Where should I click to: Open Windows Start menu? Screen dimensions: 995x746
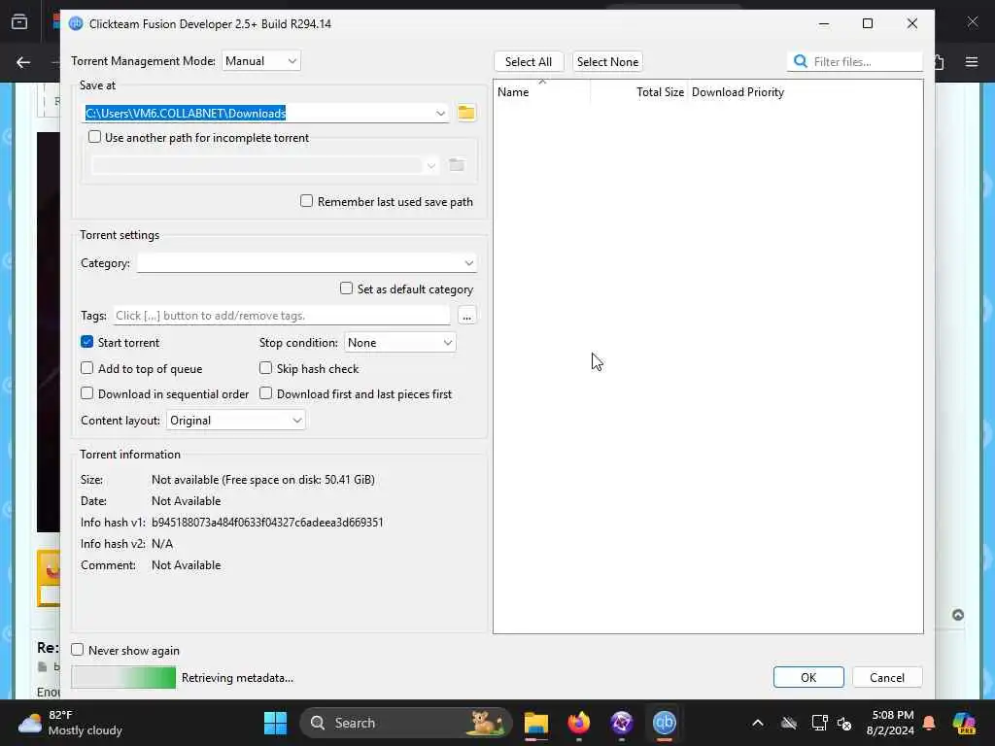(275, 723)
